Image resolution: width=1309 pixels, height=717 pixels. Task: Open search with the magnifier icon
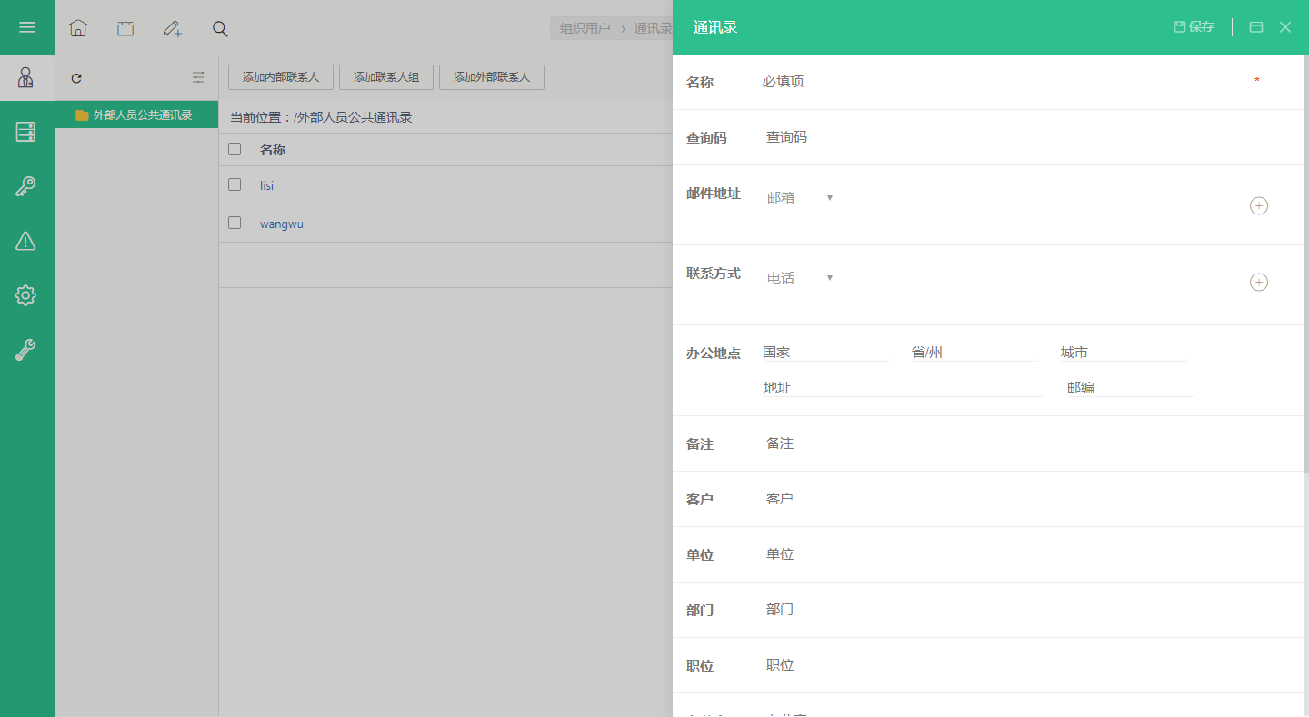pyautogui.click(x=220, y=28)
